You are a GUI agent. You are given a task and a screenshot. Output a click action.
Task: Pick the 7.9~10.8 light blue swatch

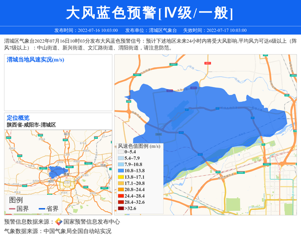tap(121, 165)
